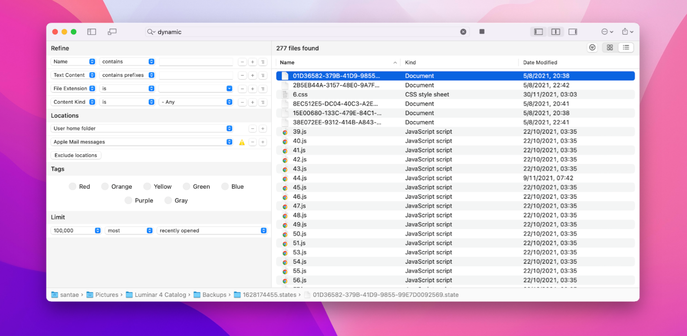Screen dimensions: 687x336
Task: Select the Green tag radio button
Action: click(186, 186)
